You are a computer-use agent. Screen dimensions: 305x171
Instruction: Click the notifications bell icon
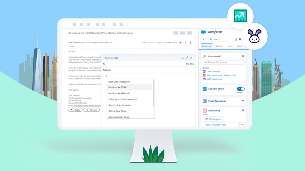coord(239,40)
